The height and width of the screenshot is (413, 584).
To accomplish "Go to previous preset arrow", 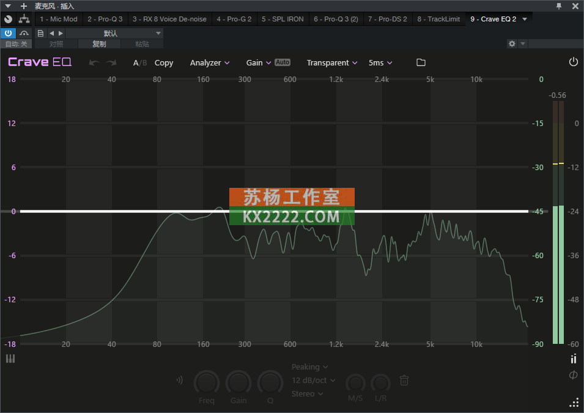I will [52, 33].
